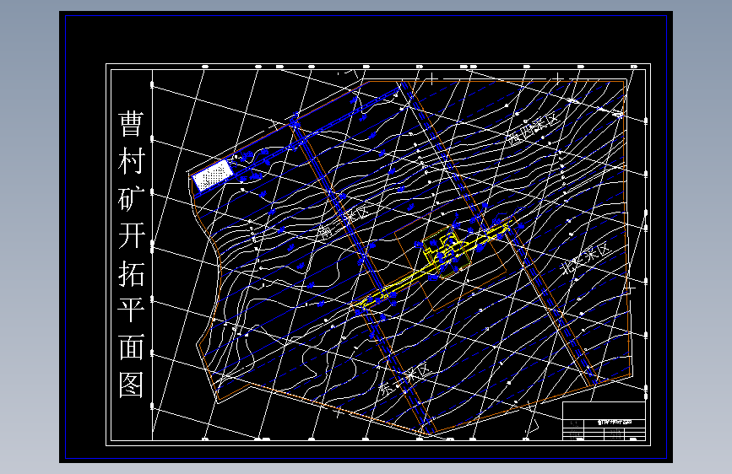Click the character 村 in the vertical title
Screen dimensions: 732x474
pos(131,161)
